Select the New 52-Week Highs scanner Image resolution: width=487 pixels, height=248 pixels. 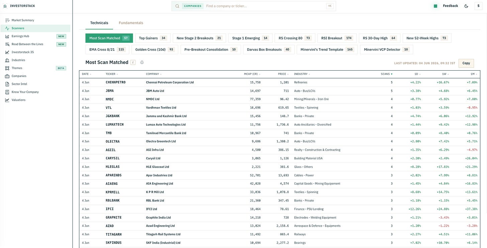pyautogui.click(x=427, y=38)
